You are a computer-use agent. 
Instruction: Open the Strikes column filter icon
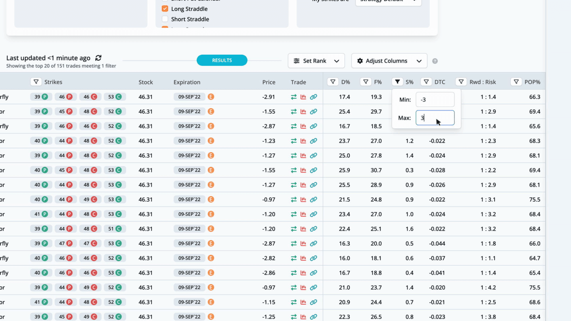(36, 82)
